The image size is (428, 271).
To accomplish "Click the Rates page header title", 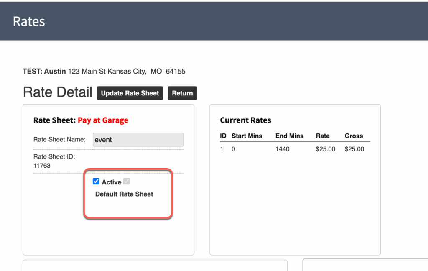I will pos(29,22).
